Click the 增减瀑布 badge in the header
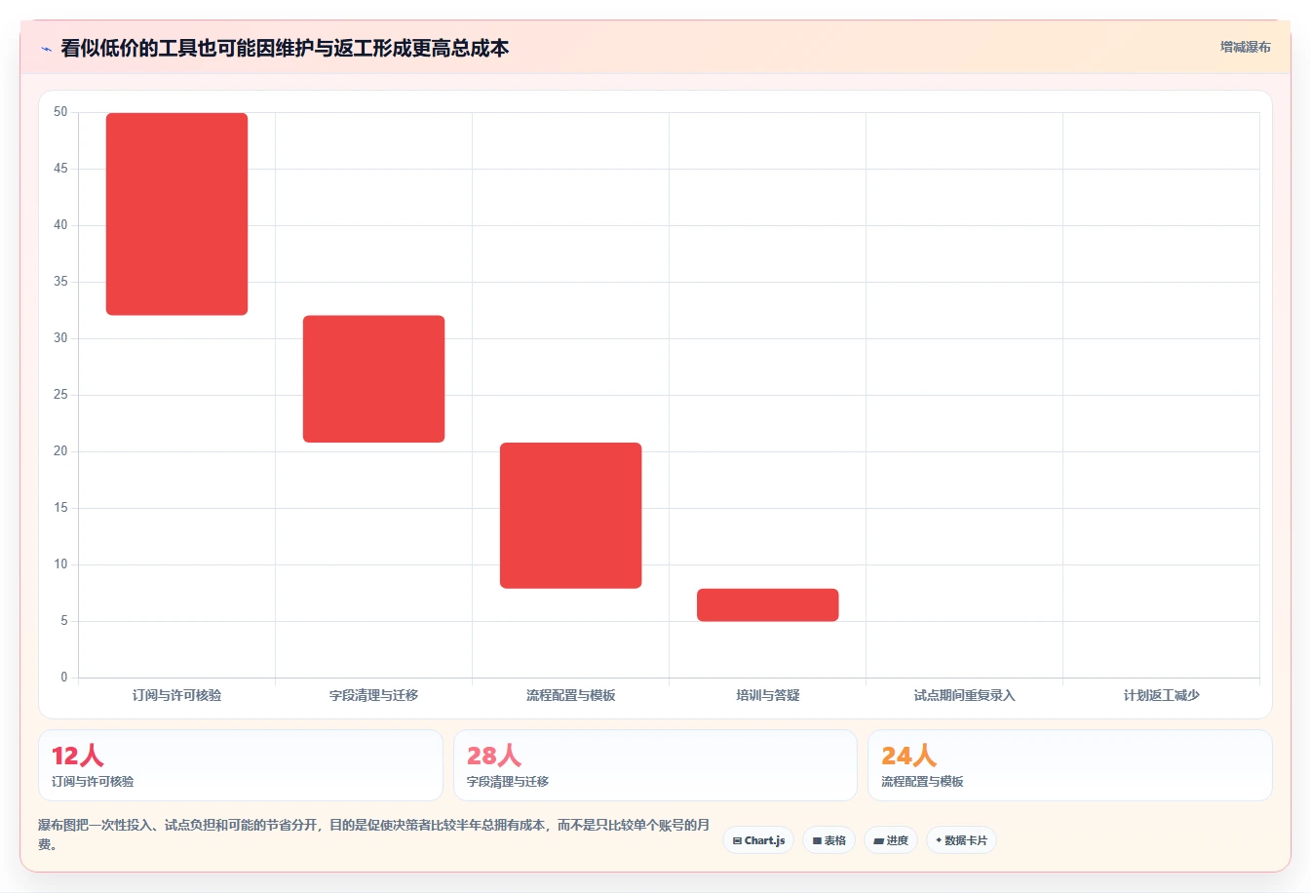1311x893 pixels. click(1245, 47)
